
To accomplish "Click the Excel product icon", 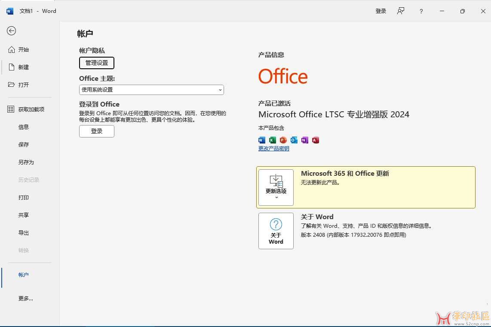I will click(273, 140).
